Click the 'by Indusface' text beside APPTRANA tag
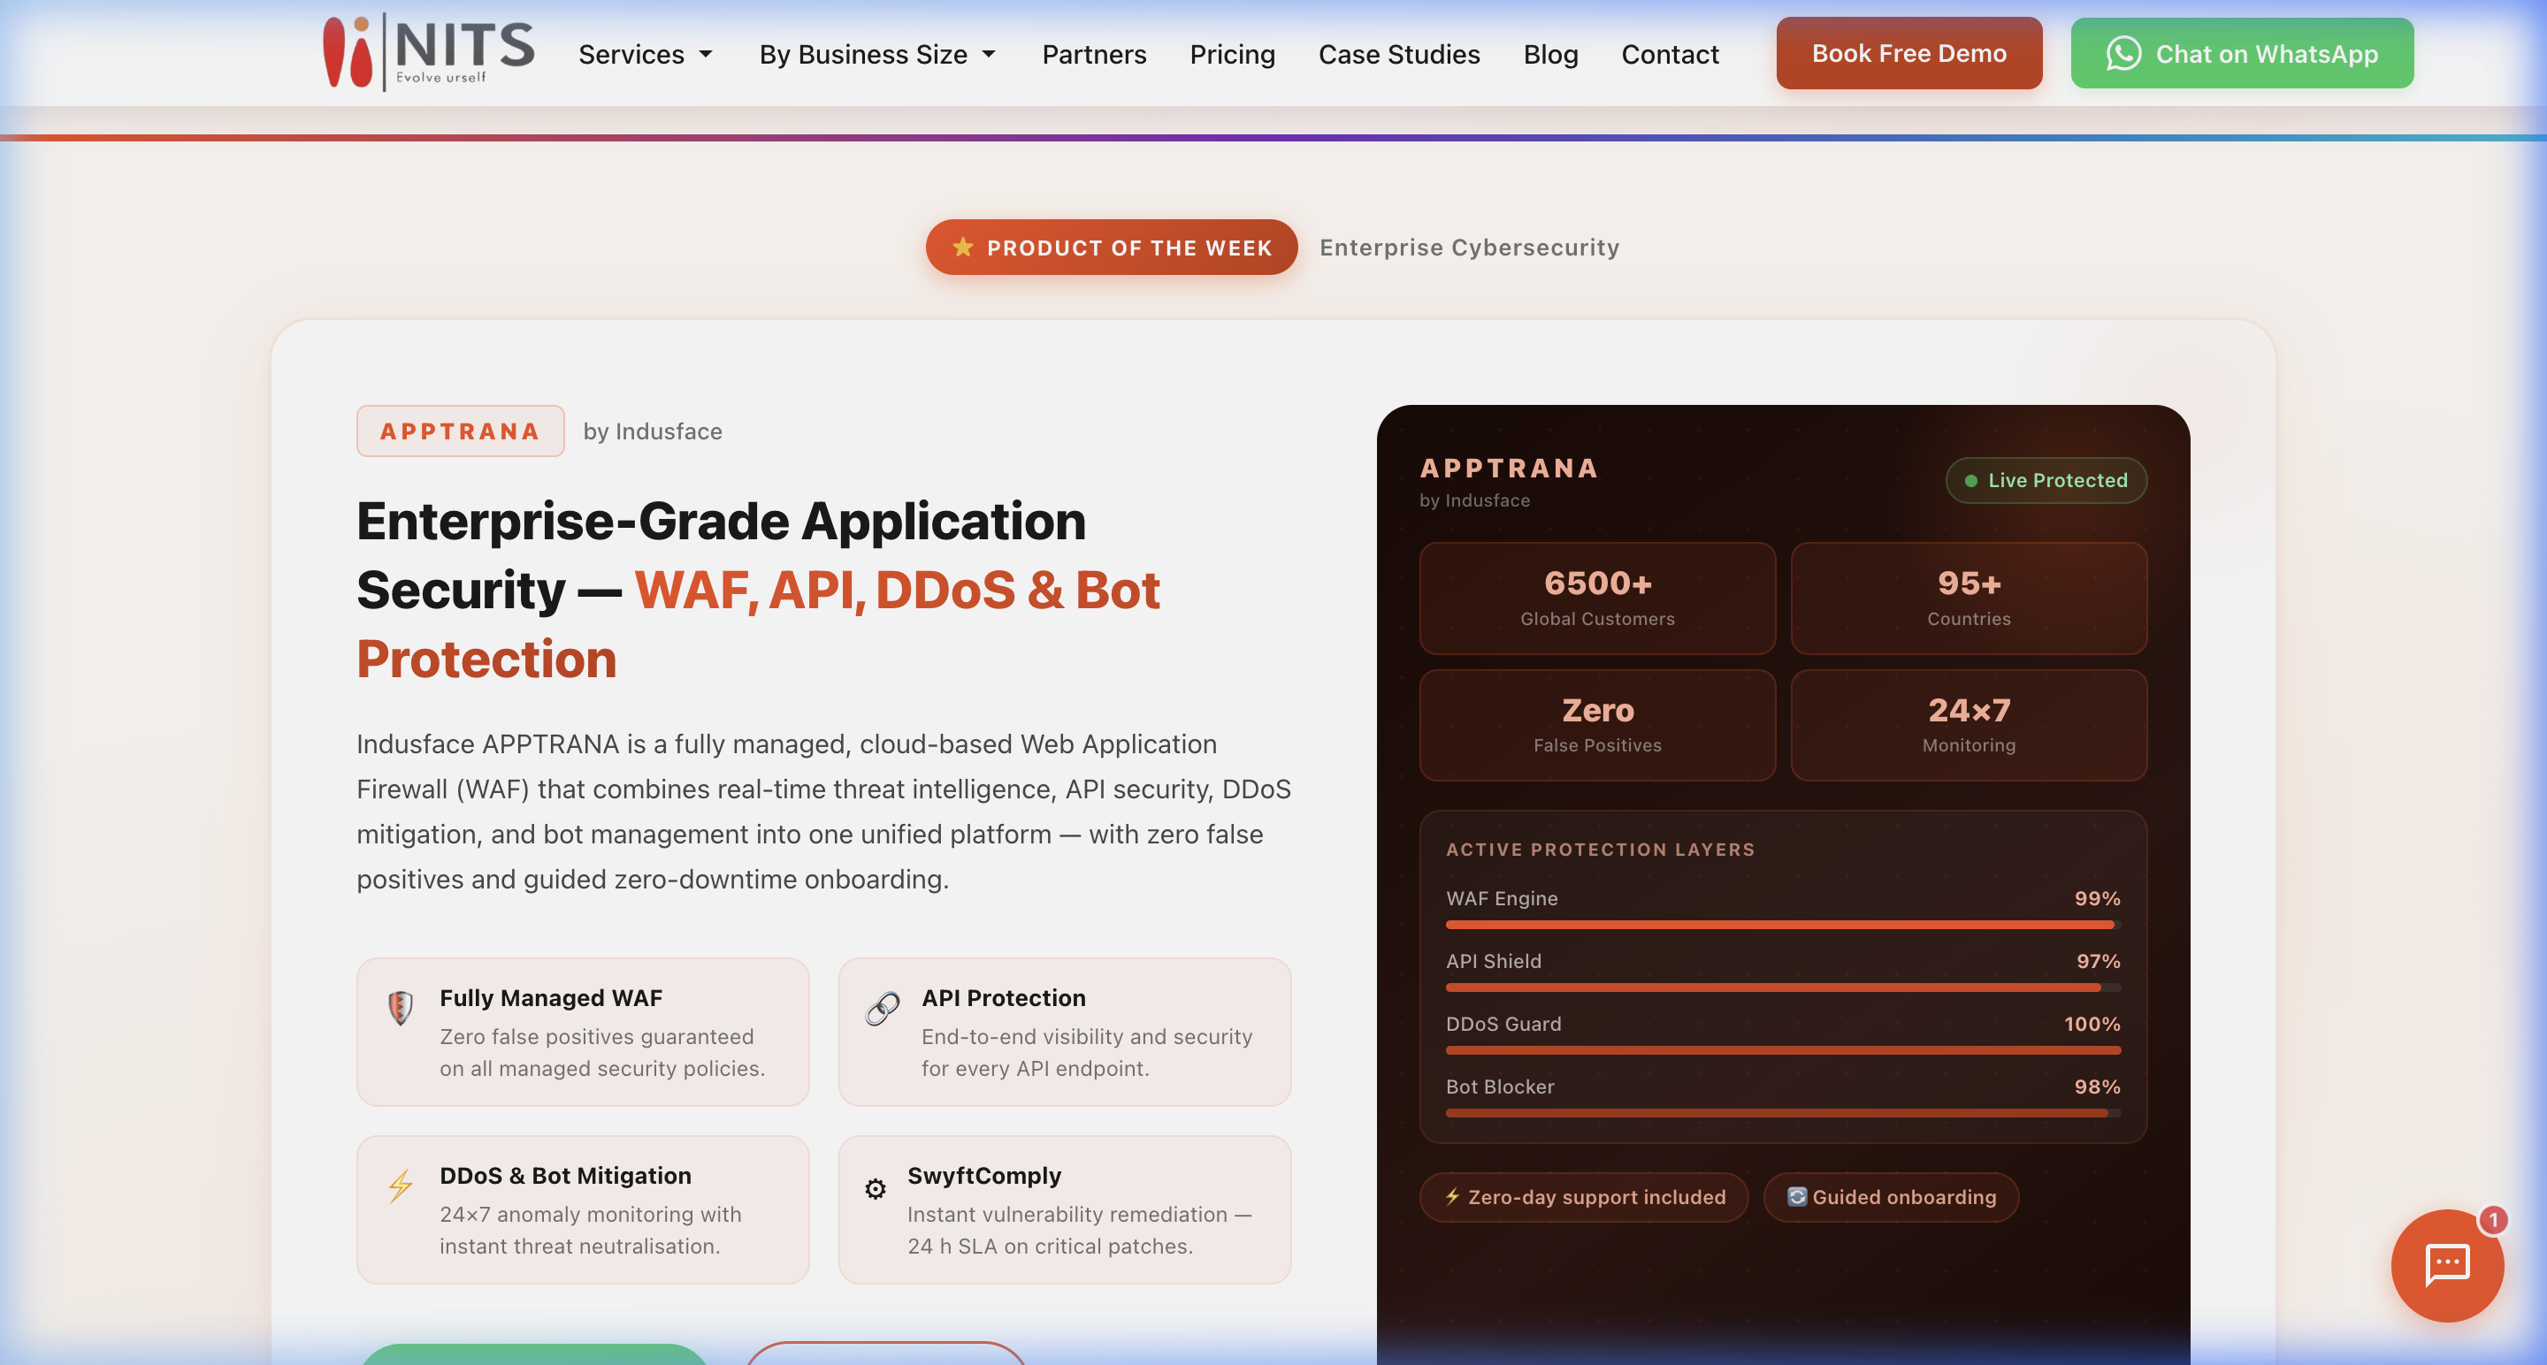Viewport: 2547px width, 1365px height. coord(653,431)
